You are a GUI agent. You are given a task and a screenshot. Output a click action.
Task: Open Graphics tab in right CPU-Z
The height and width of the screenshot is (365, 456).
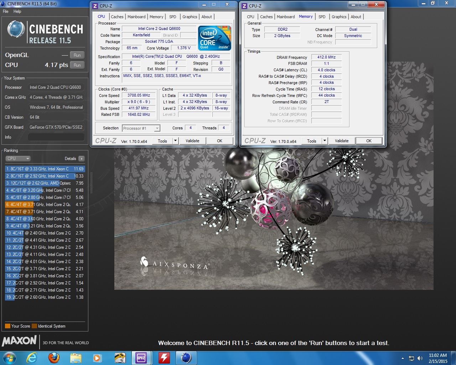click(x=339, y=17)
